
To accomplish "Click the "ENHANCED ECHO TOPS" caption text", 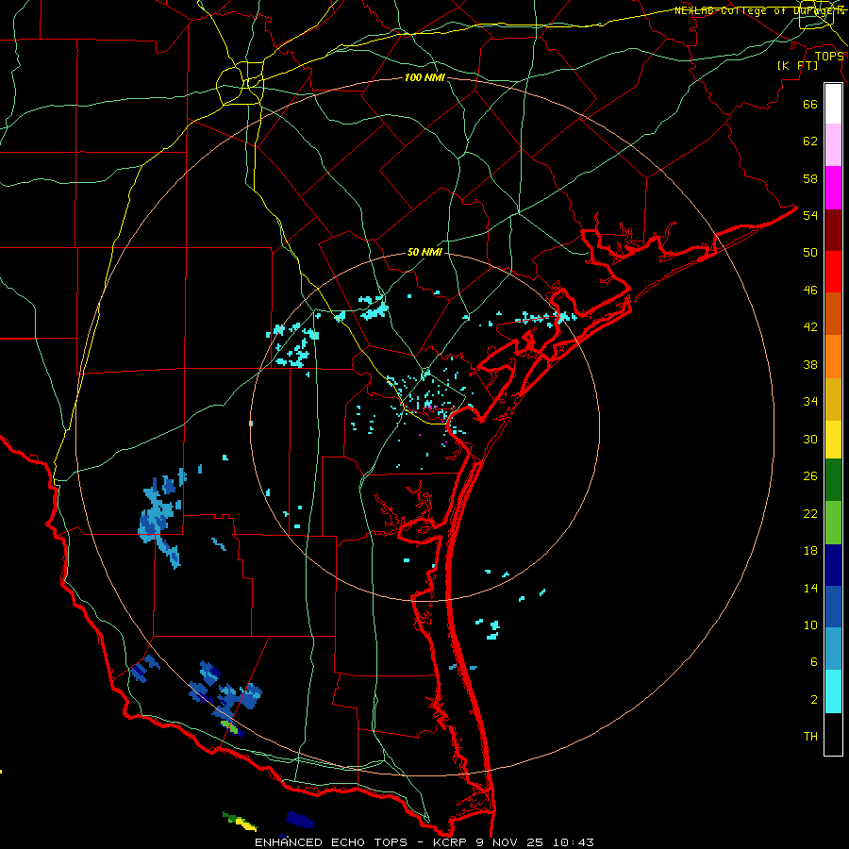I will tap(331, 842).
